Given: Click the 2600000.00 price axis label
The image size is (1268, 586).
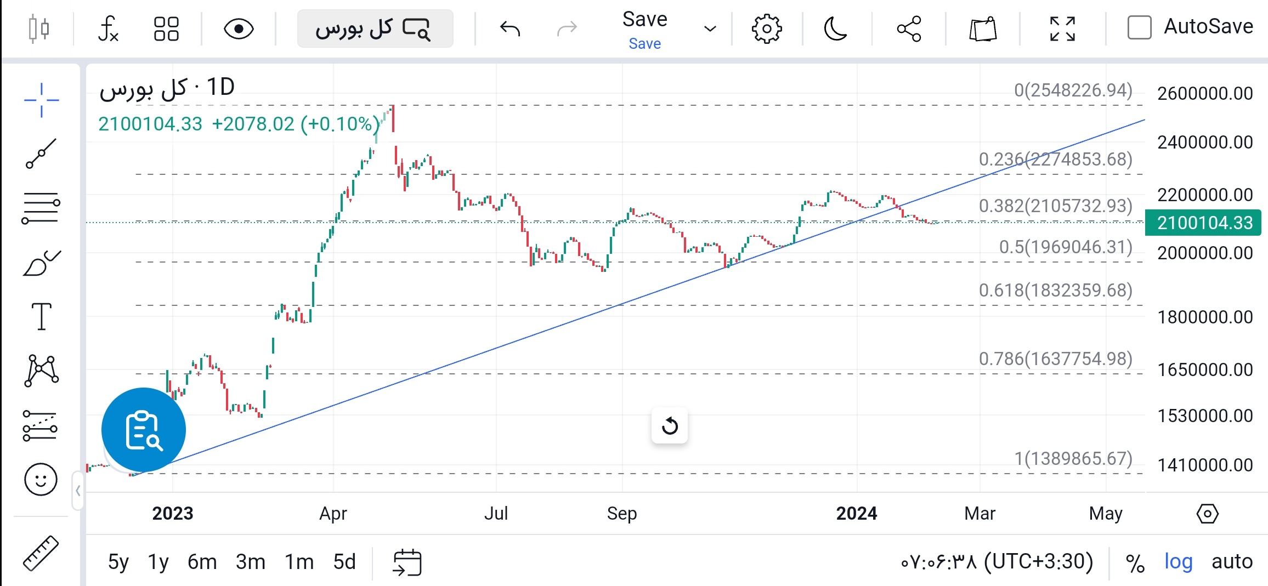Looking at the screenshot, I should pyautogui.click(x=1205, y=94).
